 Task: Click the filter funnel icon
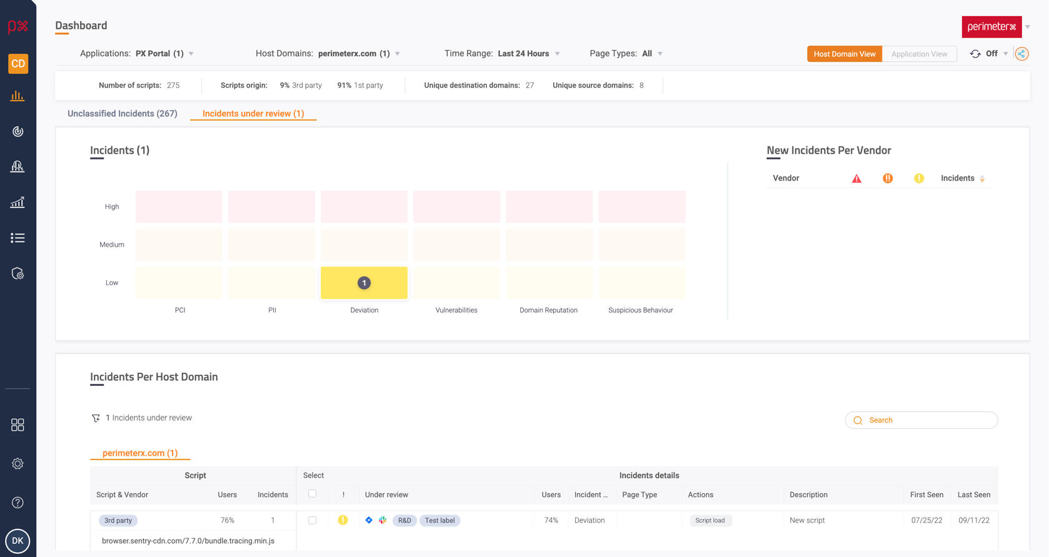tap(96, 418)
